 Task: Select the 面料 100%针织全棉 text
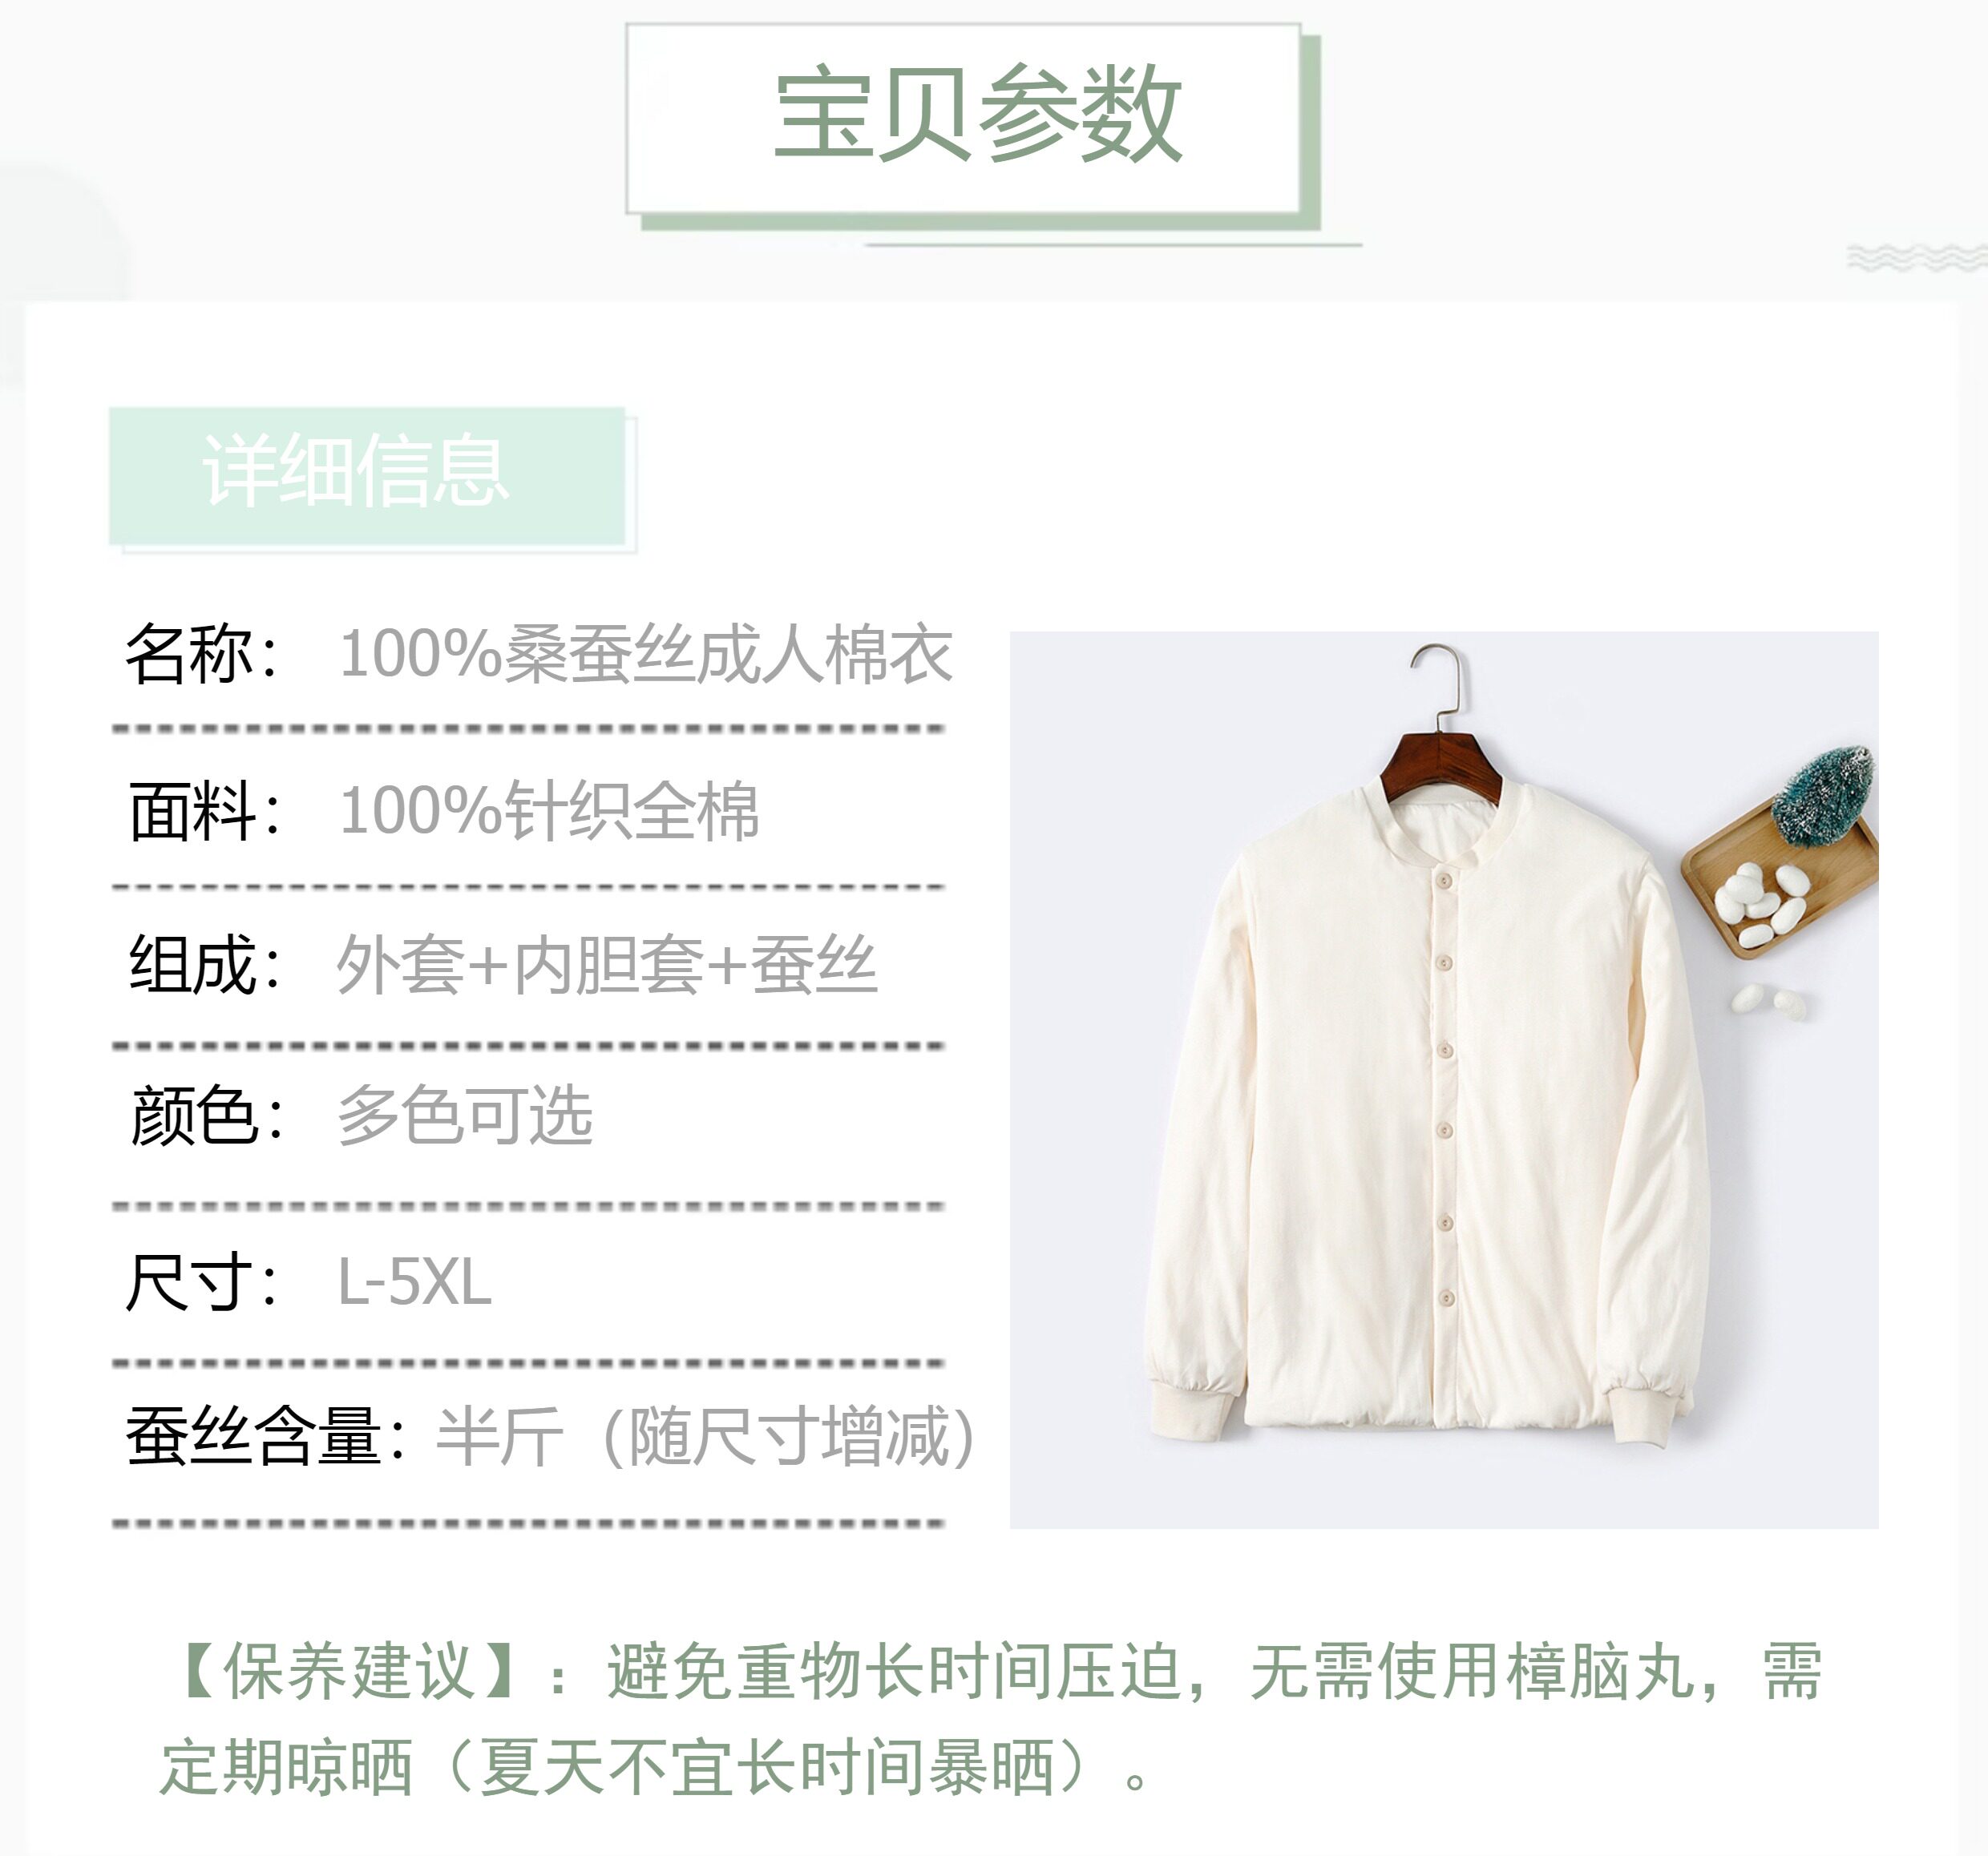(x=550, y=810)
